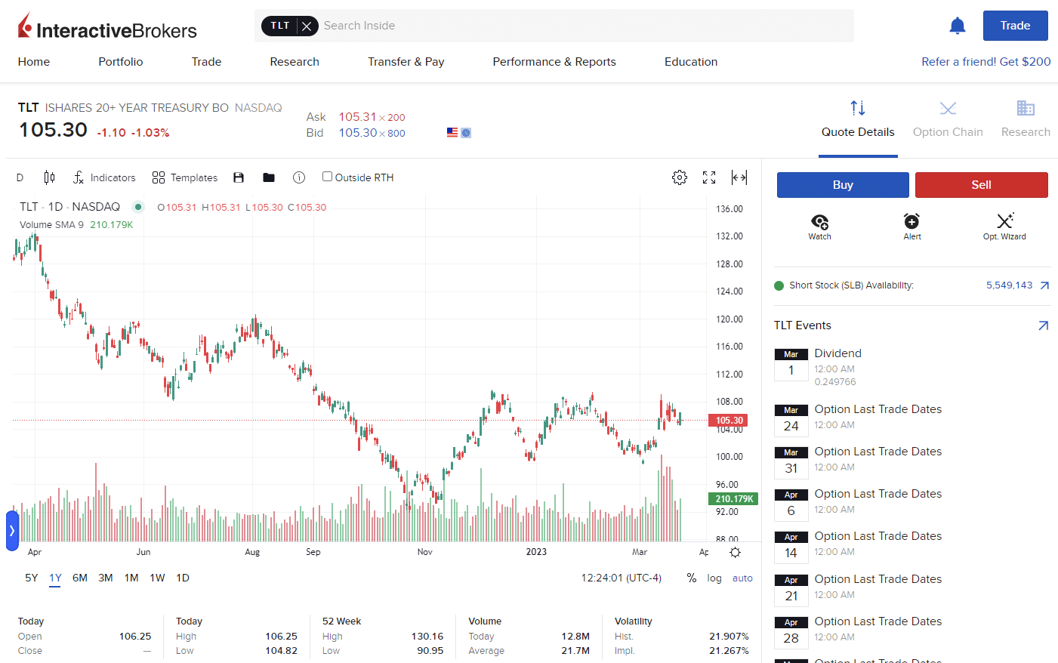This screenshot has width=1058, height=663.
Task: Open the Research nav menu
Action: [x=295, y=62]
